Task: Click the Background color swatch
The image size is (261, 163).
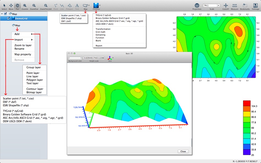Action: tap(75, 58)
